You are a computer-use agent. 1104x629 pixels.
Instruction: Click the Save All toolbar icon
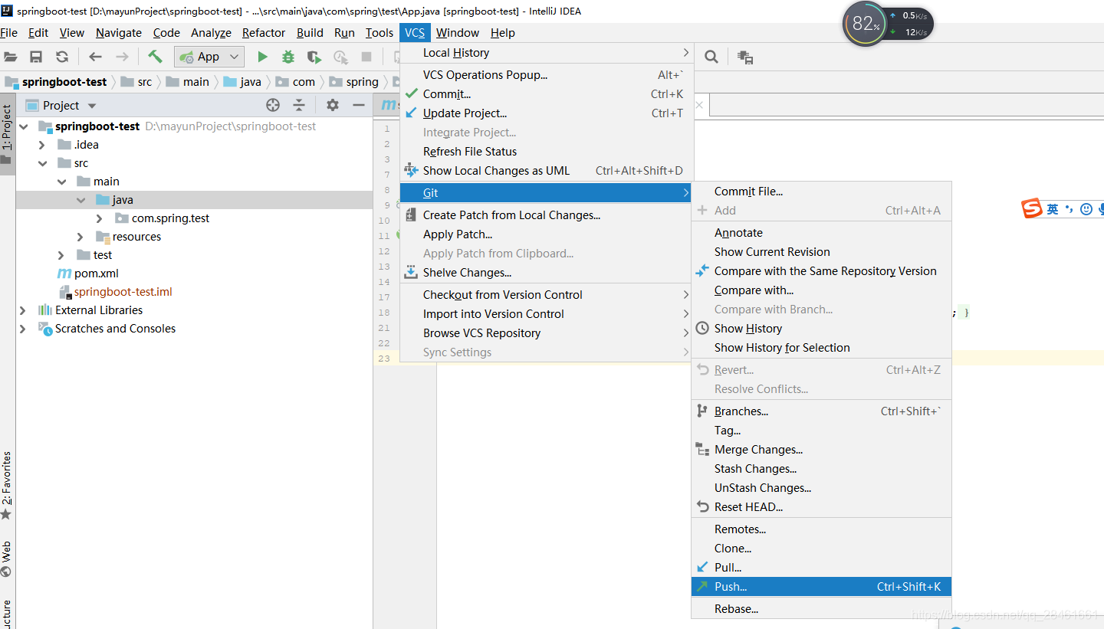pyautogui.click(x=36, y=57)
